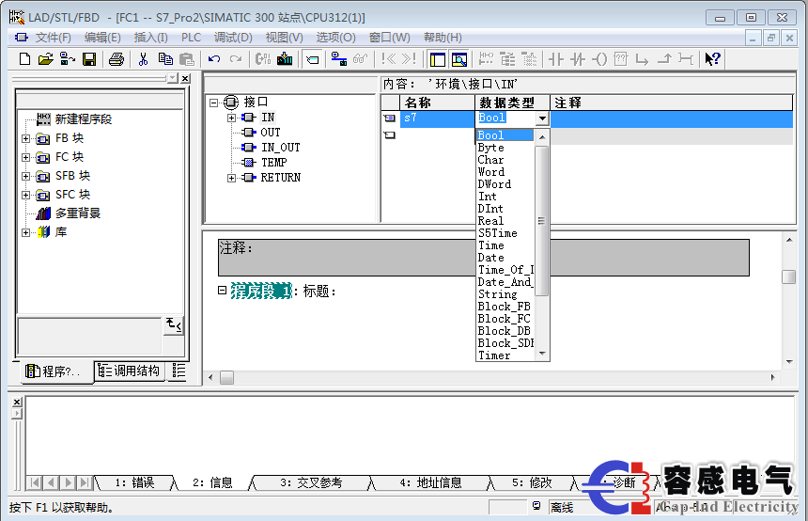Image resolution: width=808 pixels, height=521 pixels.
Task: Select 多重背景 in the tree
Action: tap(78, 213)
